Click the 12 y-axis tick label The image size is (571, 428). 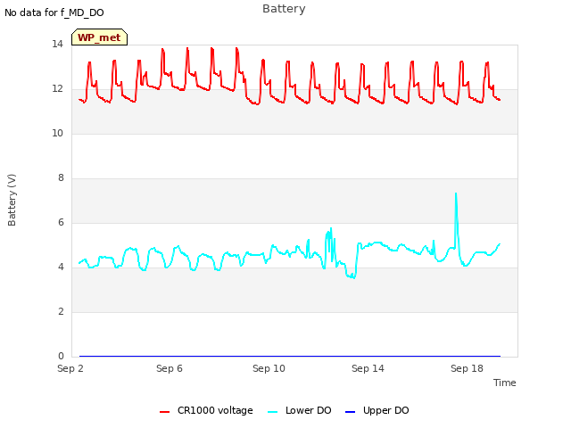tap(57, 89)
